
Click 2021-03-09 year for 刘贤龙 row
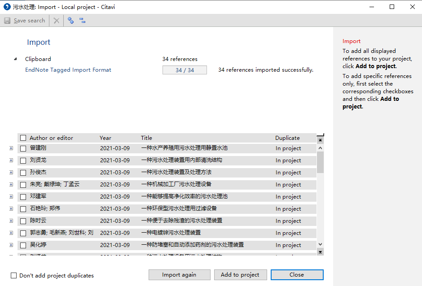[x=115, y=160]
